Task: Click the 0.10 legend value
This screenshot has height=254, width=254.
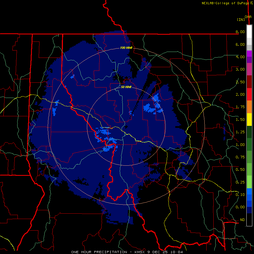Action: pyautogui.click(x=240, y=195)
